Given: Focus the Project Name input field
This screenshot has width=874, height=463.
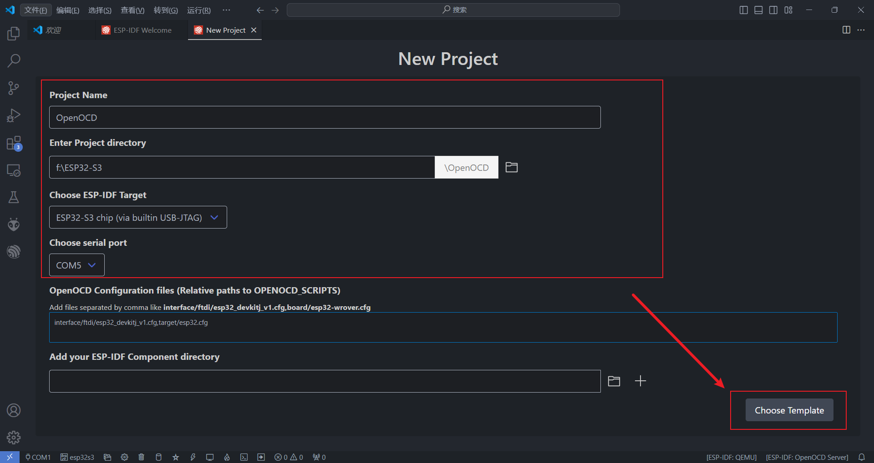Looking at the screenshot, I should click(325, 117).
